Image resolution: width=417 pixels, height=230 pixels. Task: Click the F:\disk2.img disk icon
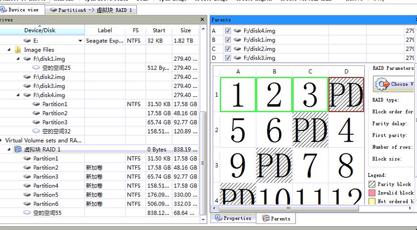point(27,77)
